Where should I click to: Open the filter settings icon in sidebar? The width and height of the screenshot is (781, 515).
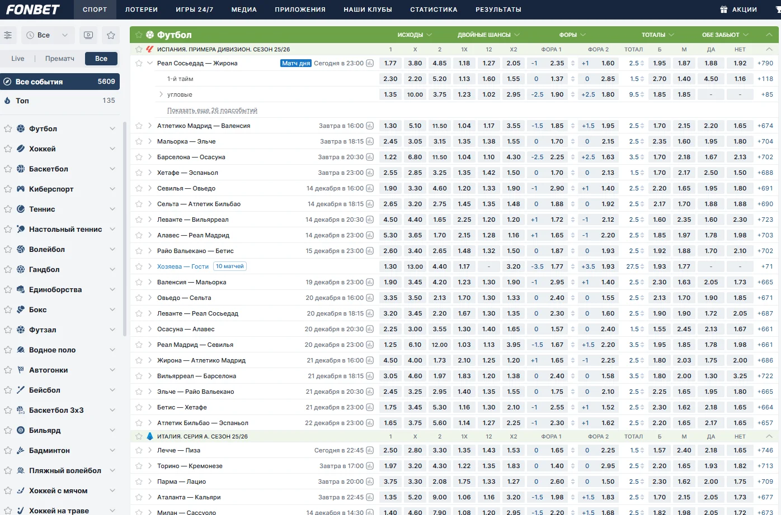[8, 35]
